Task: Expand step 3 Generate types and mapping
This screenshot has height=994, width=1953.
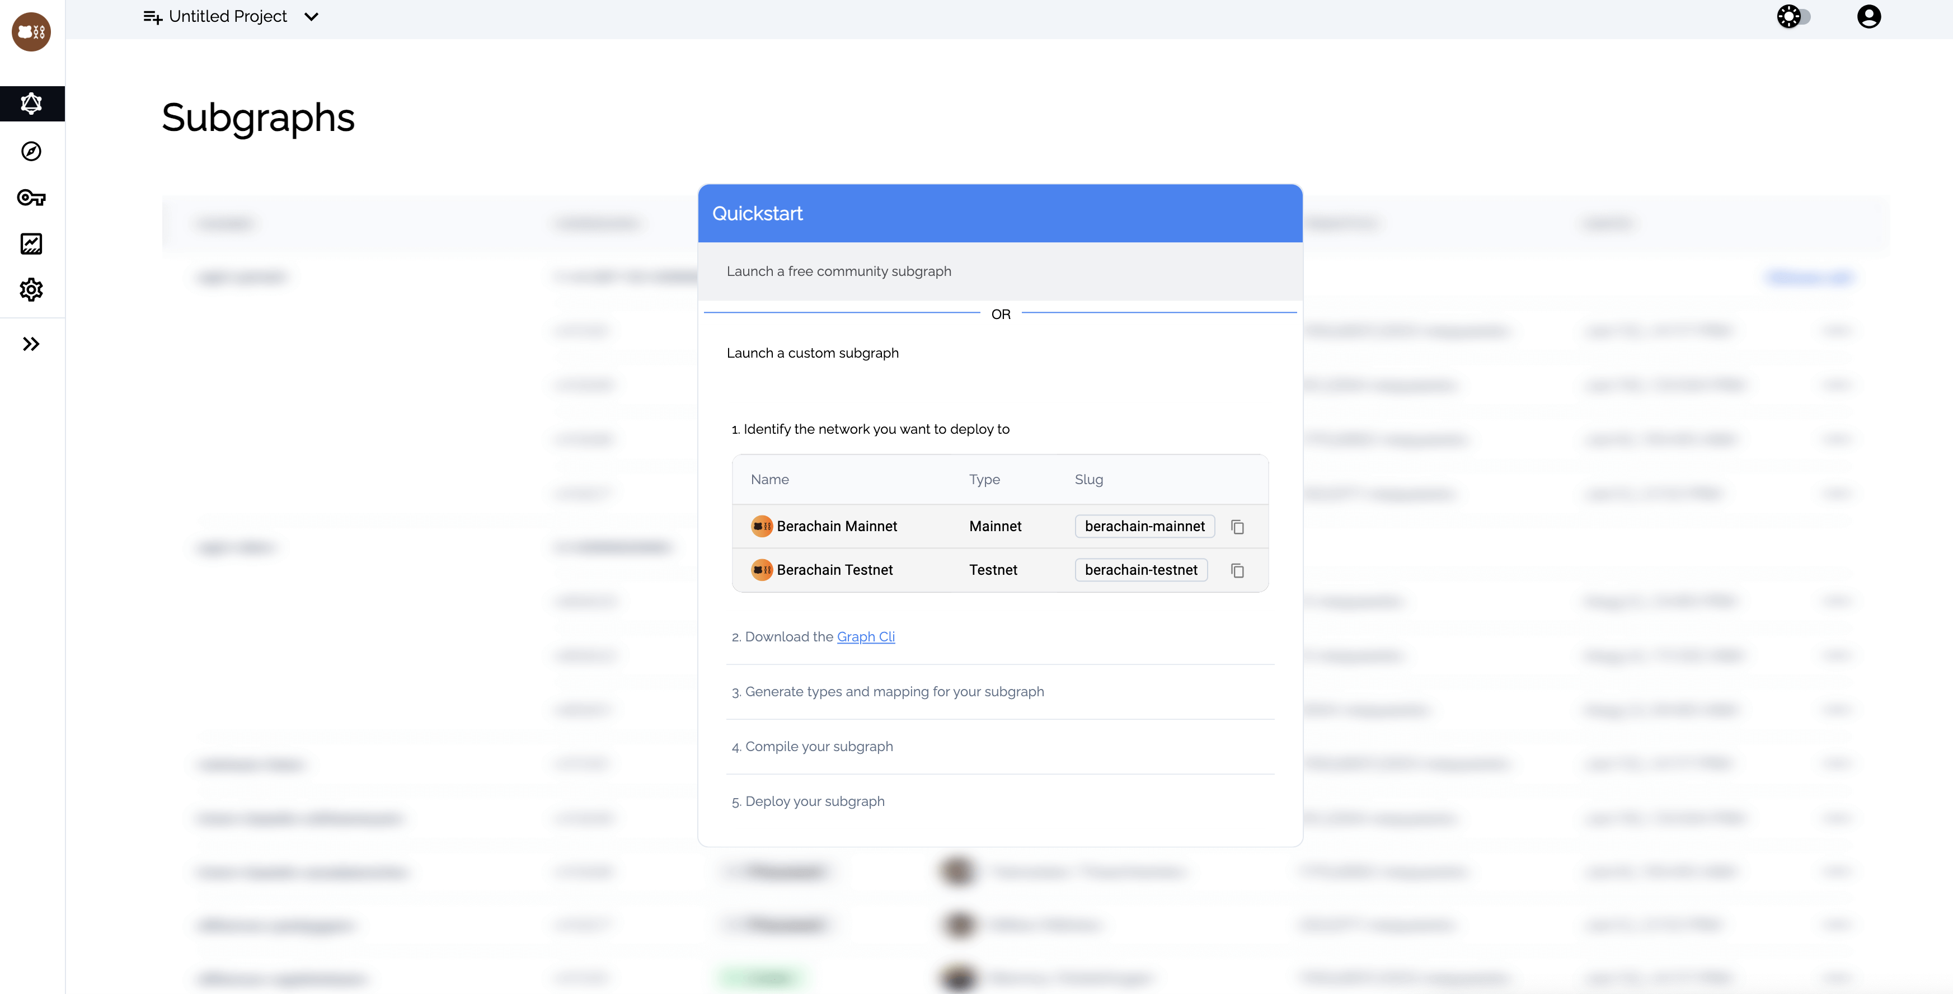Action: (x=1000, y=692)
